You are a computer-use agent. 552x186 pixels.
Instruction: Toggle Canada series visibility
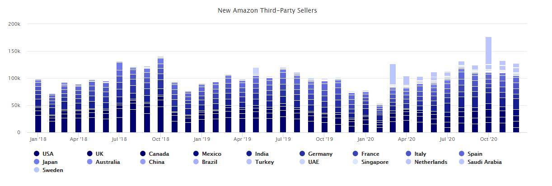(159, 154)
